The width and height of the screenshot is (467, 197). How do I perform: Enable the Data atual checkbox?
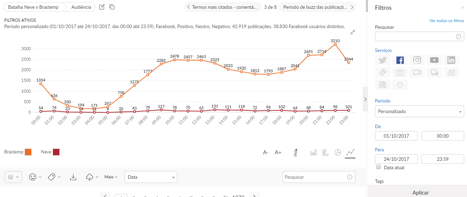click(x=379, y=167)
